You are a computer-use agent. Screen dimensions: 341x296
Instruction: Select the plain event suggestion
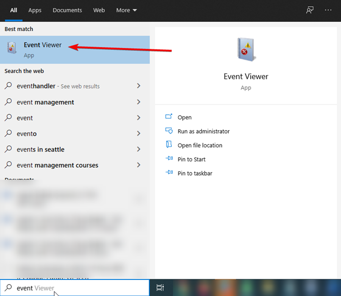tap(75, 118)
